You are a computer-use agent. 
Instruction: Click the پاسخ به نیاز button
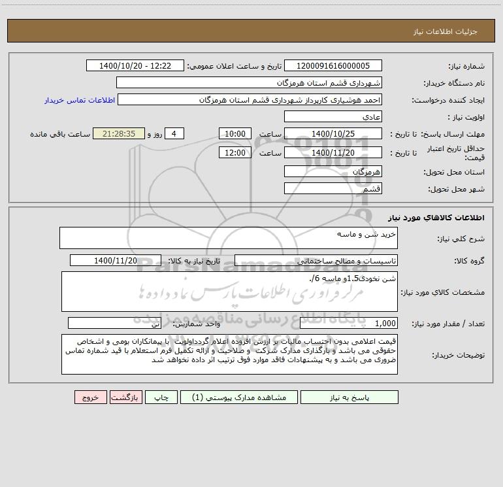click(x=349, y=397)
